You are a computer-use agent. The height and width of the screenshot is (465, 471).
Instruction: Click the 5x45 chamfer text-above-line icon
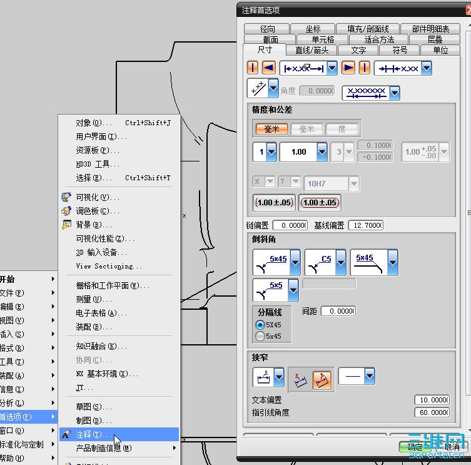click(369, 262)
